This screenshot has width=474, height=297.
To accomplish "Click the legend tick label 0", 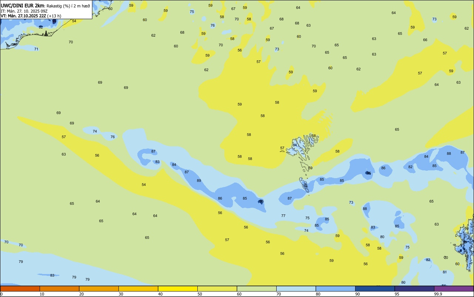I will point(1,294).
